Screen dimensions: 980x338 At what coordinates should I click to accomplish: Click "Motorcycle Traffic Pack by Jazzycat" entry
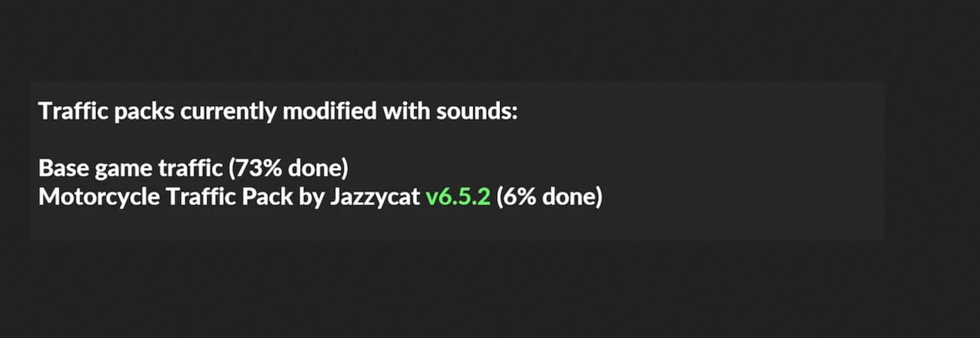pyautogui.click(x=229, y=197)
